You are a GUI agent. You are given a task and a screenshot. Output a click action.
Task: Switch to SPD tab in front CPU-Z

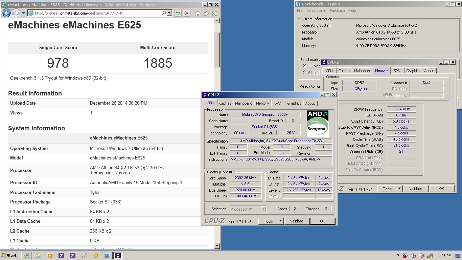click(278, 103)
